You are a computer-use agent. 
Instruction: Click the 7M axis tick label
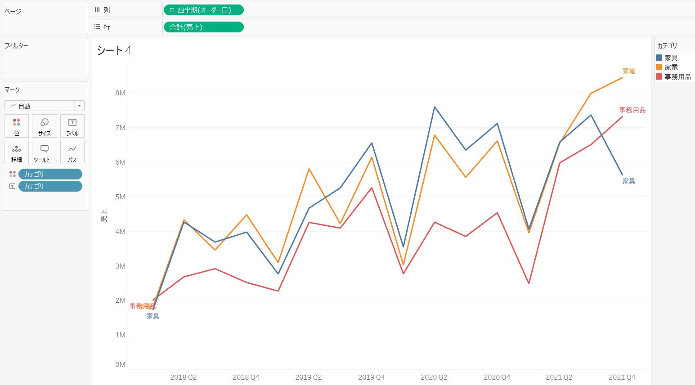pos(120,128)
